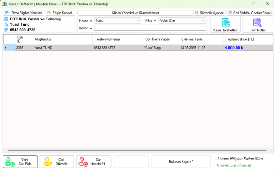Open Firma Bilgileri Yönetimi button
The width and height of the screenshot is (274, 170).
(x=23, y=13)
